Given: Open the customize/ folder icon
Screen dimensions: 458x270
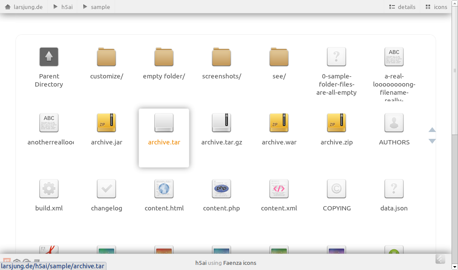Looking at the screenshot, I should (106, 57).
